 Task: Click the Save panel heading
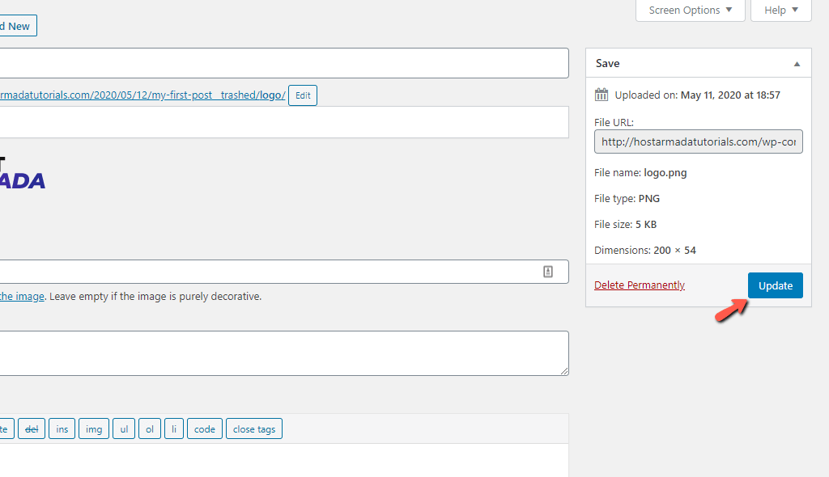(x=607, y=63)
